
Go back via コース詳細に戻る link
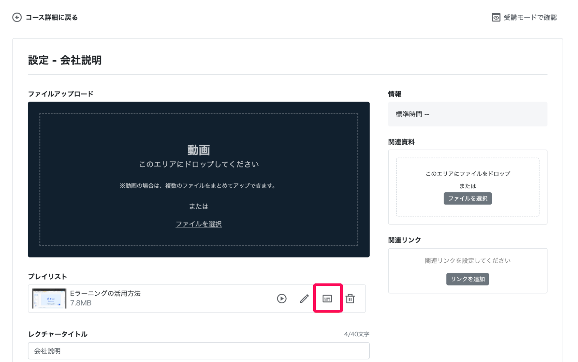click(51, 17)
